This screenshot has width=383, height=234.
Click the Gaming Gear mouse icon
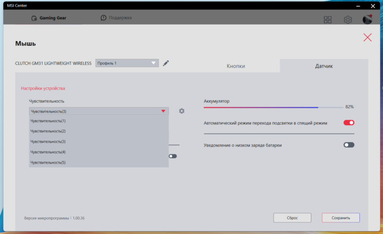click(x=34, y=18)
